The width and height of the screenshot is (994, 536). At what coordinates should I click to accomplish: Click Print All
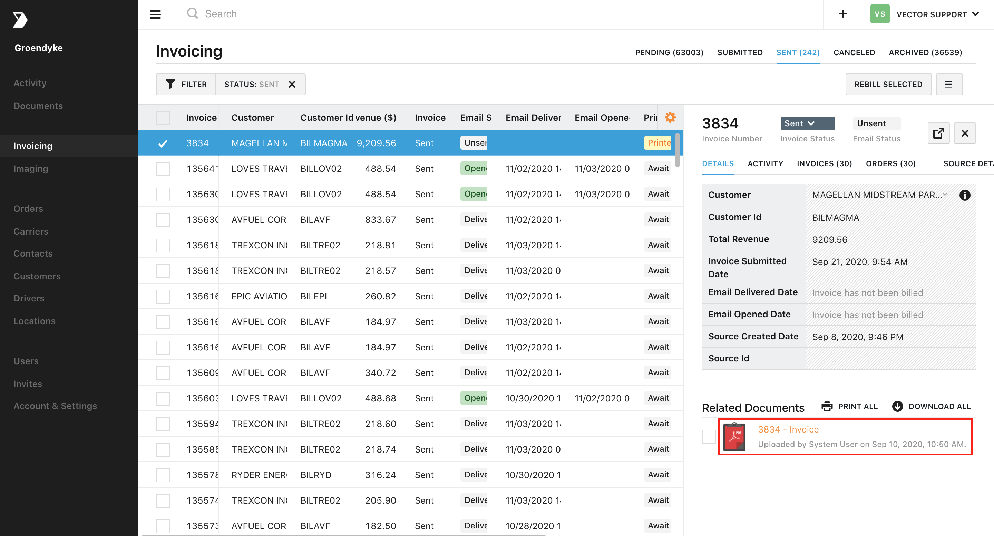click(x=850, y=406)
